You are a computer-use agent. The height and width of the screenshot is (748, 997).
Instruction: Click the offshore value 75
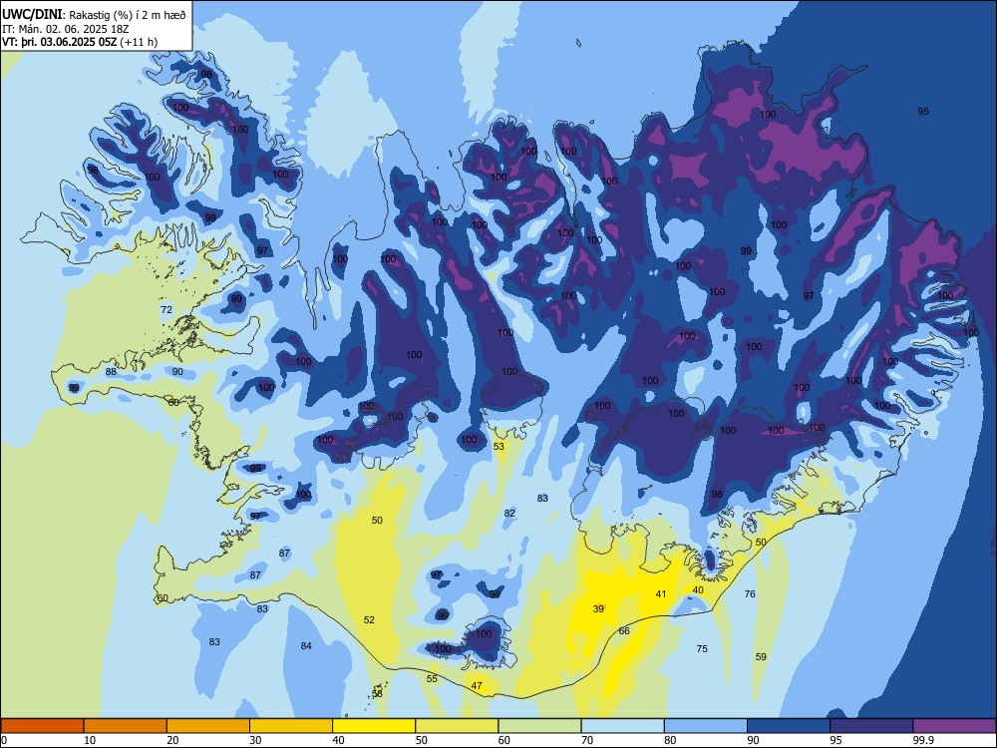pyautogui.click(x=702, y=649)
